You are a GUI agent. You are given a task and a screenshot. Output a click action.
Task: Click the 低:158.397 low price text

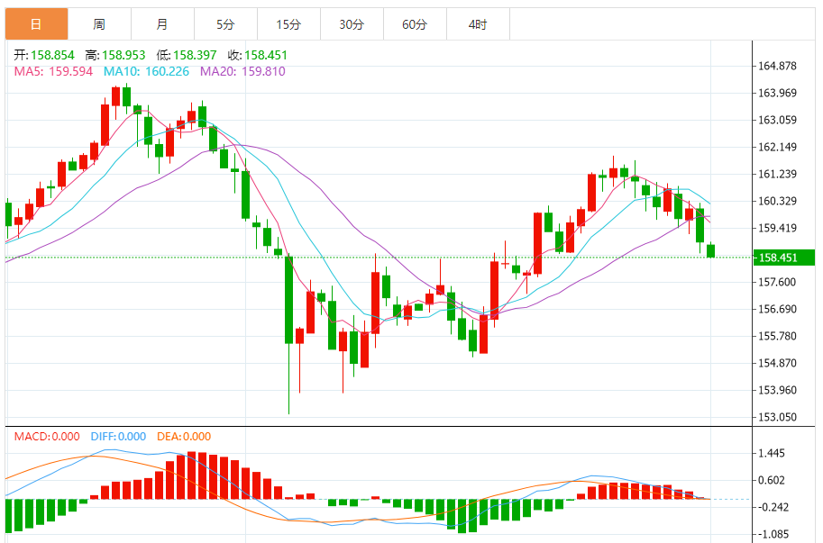point(187,55)
